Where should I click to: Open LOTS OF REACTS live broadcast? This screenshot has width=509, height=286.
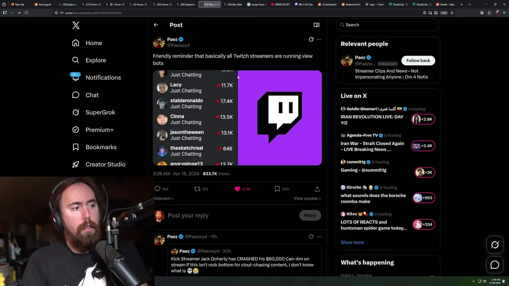pos(373,225)
